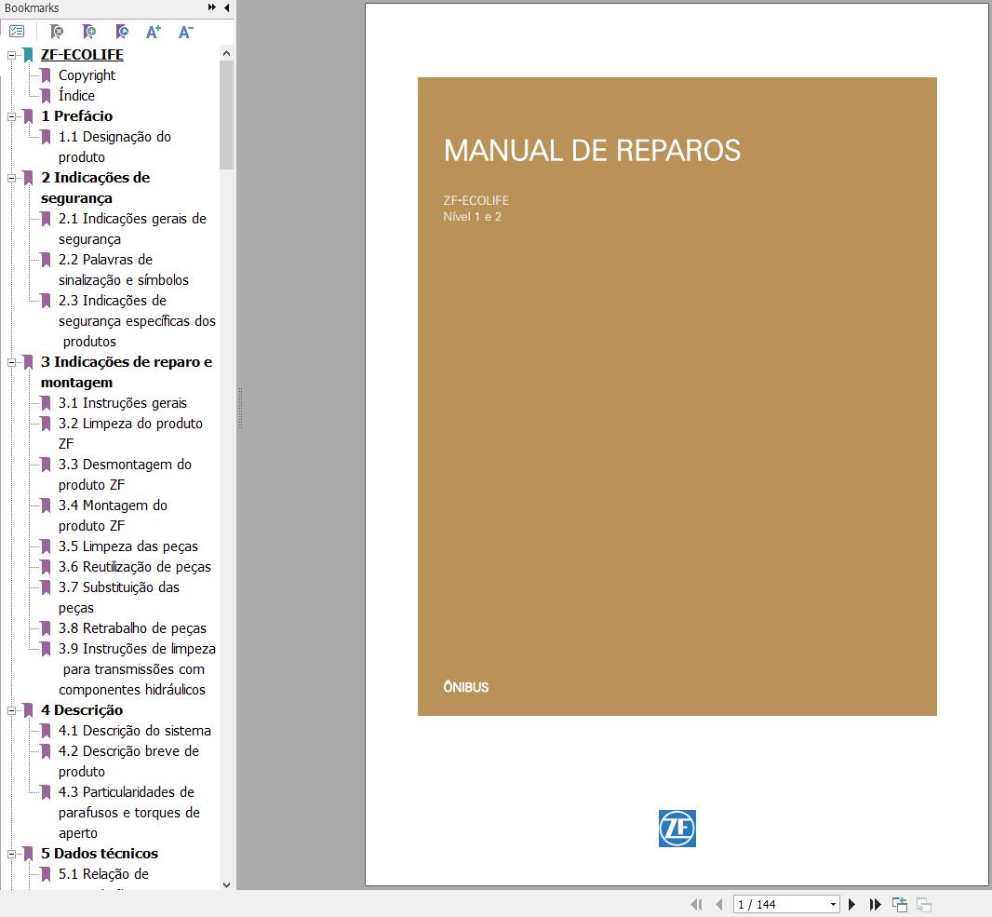Image resolution: width=992 pixels, height=917 pixels.
Task: Open 2.2 Palavras de sinalização e símbolos
Action: tap(124, 270)
